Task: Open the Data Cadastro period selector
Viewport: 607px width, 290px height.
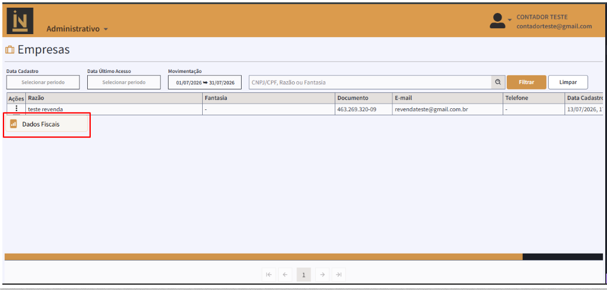Action: 43,82
